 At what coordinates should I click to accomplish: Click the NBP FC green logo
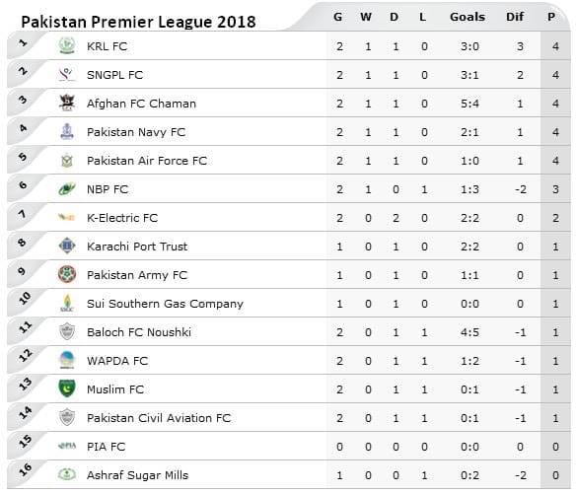click(67, 188)
